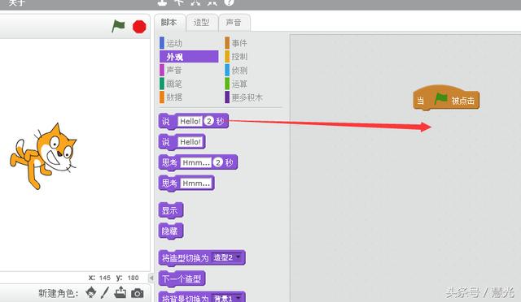Collapse the stage with the small triangle arrow
Viewport: 521px width, 302px height.
pos(151,278)
